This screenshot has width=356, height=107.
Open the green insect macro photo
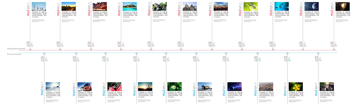(251, 7)
